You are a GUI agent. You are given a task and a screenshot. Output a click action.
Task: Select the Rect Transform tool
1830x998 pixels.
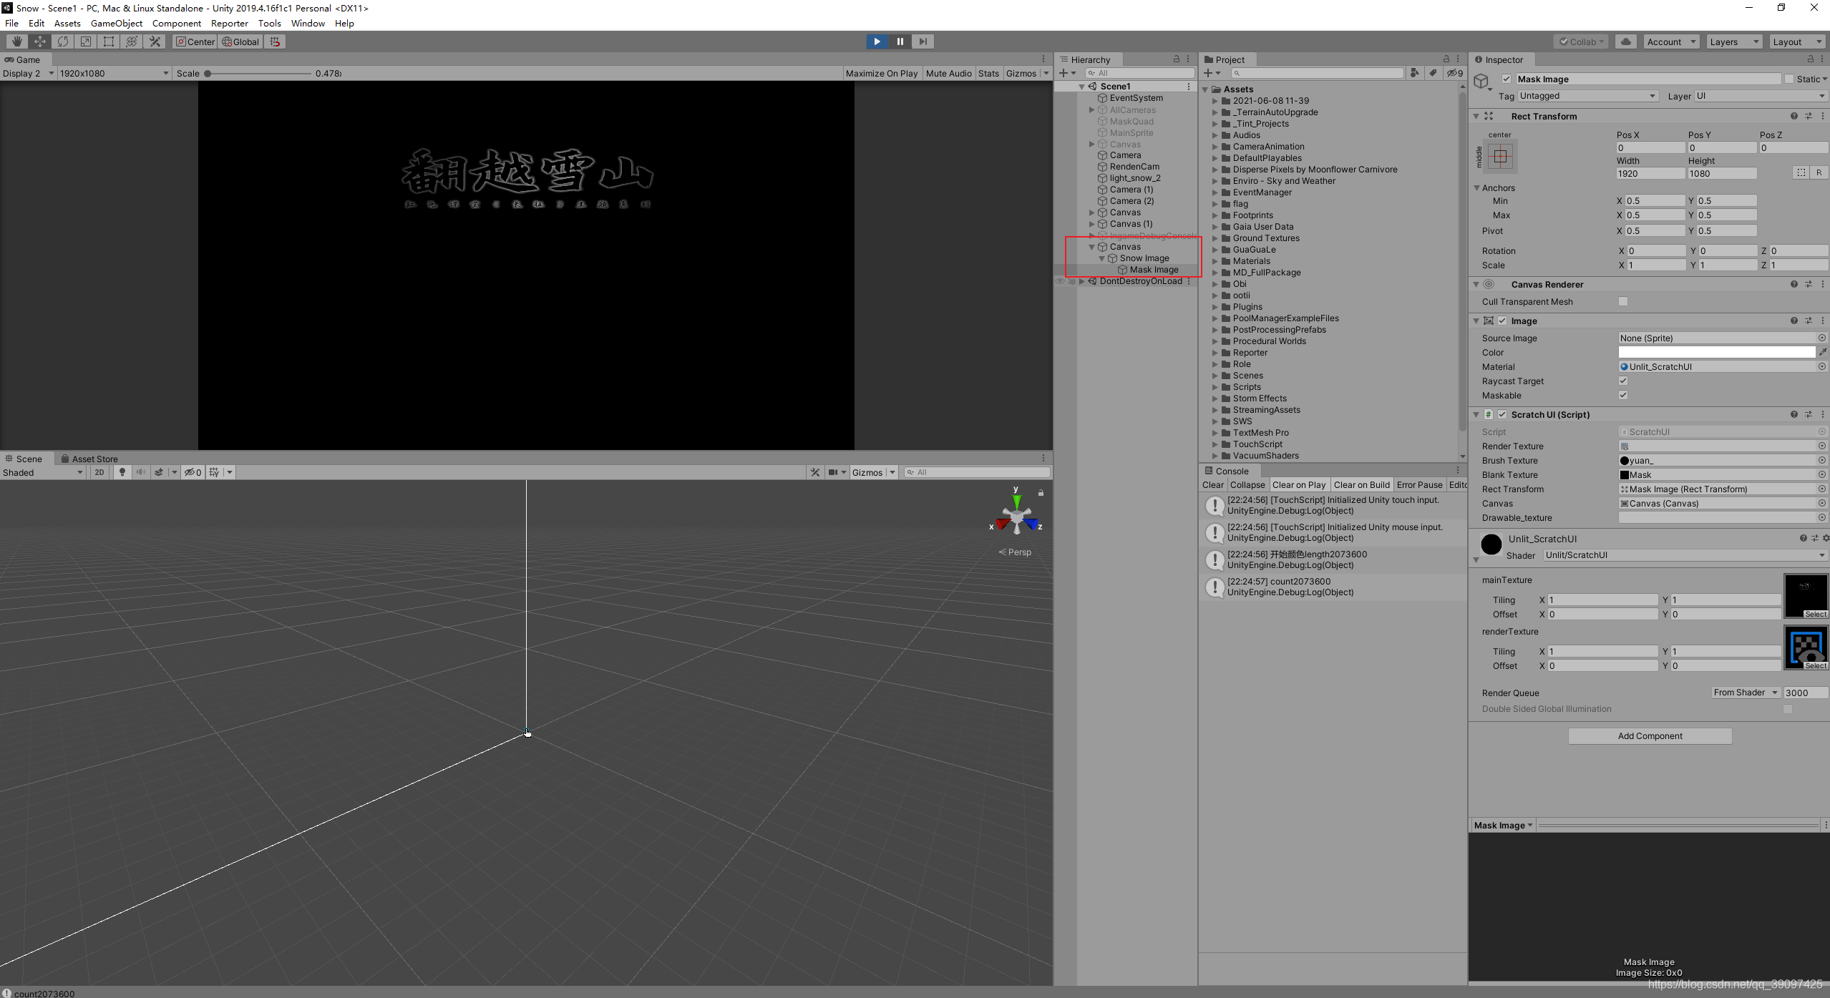[108, 41]
